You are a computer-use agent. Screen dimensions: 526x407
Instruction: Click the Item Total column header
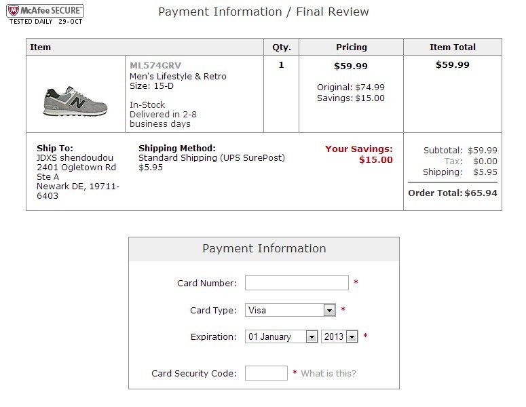453,47
